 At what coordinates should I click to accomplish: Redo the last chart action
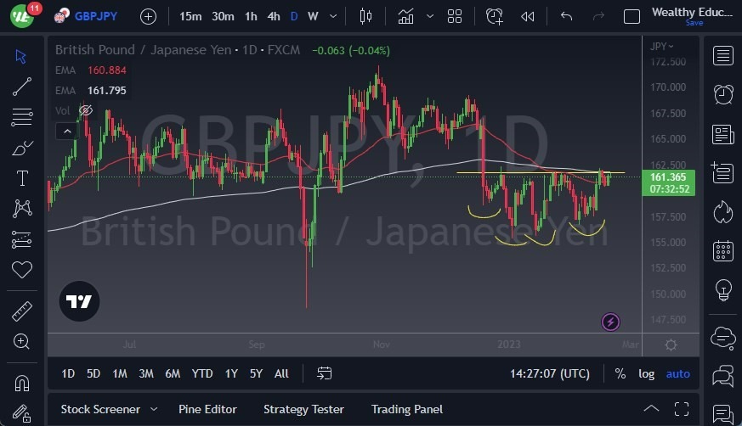click(598, 16)
